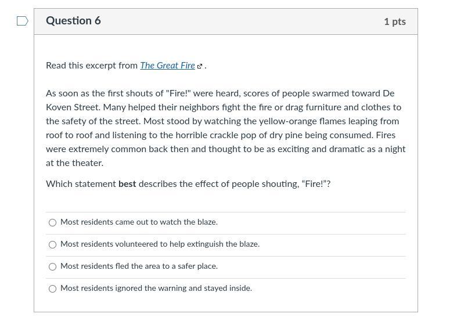Click the 'Which statement best describes' prompt
Screen dimensions: 464x328
tap(188, 184)
